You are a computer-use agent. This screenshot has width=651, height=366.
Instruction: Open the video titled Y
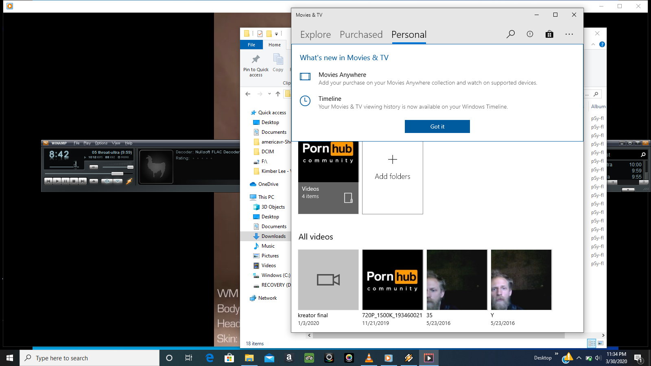pos(521,280)
